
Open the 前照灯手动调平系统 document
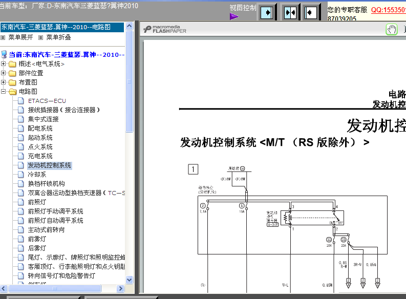click(x=55, y=211)
